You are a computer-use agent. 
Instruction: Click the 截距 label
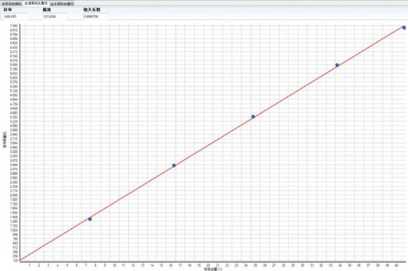click(x=46, y=10)
